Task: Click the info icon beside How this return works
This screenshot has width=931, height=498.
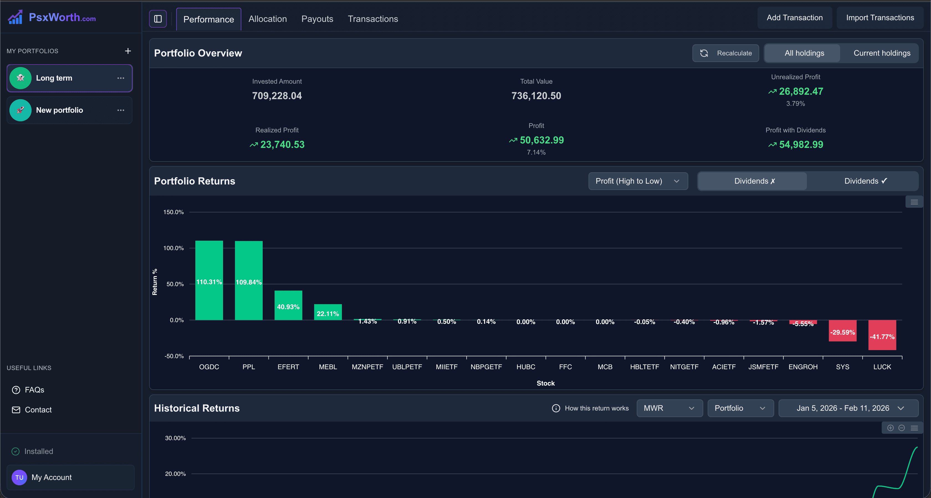Action: 556,408
